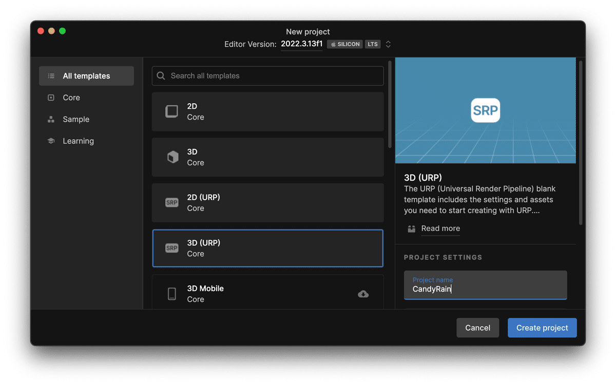Image resolution: width=616 pixels, height=386 pixels.
Task: Select the Learning category tab
Action: click(x=86, y=141)
